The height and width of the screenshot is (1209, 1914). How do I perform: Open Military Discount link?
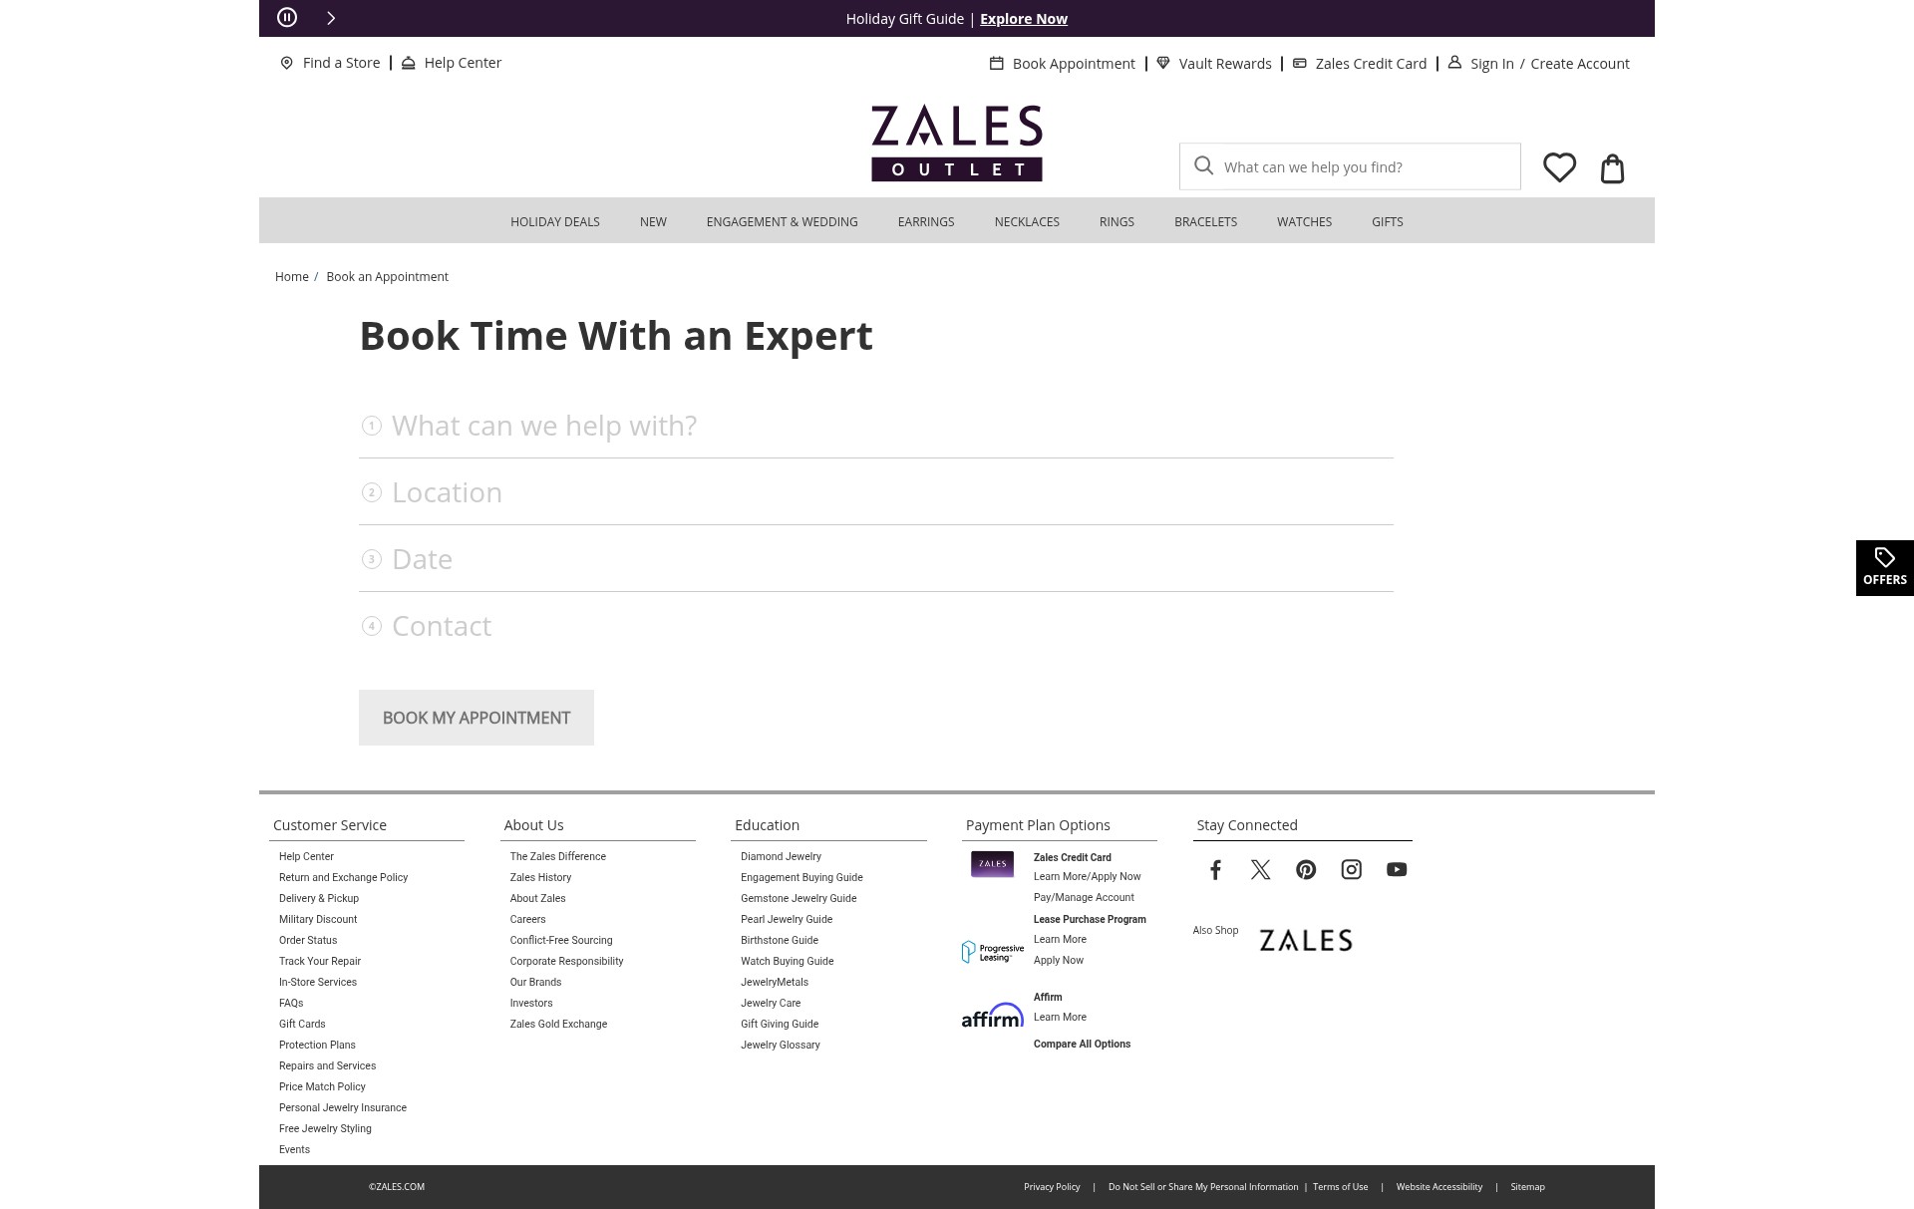pos(318,919)
